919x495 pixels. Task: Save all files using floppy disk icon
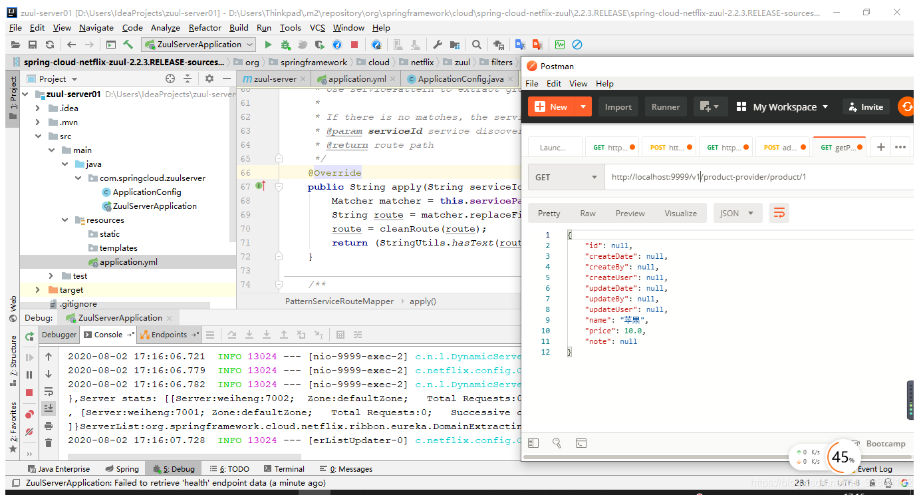coord(32,45)
